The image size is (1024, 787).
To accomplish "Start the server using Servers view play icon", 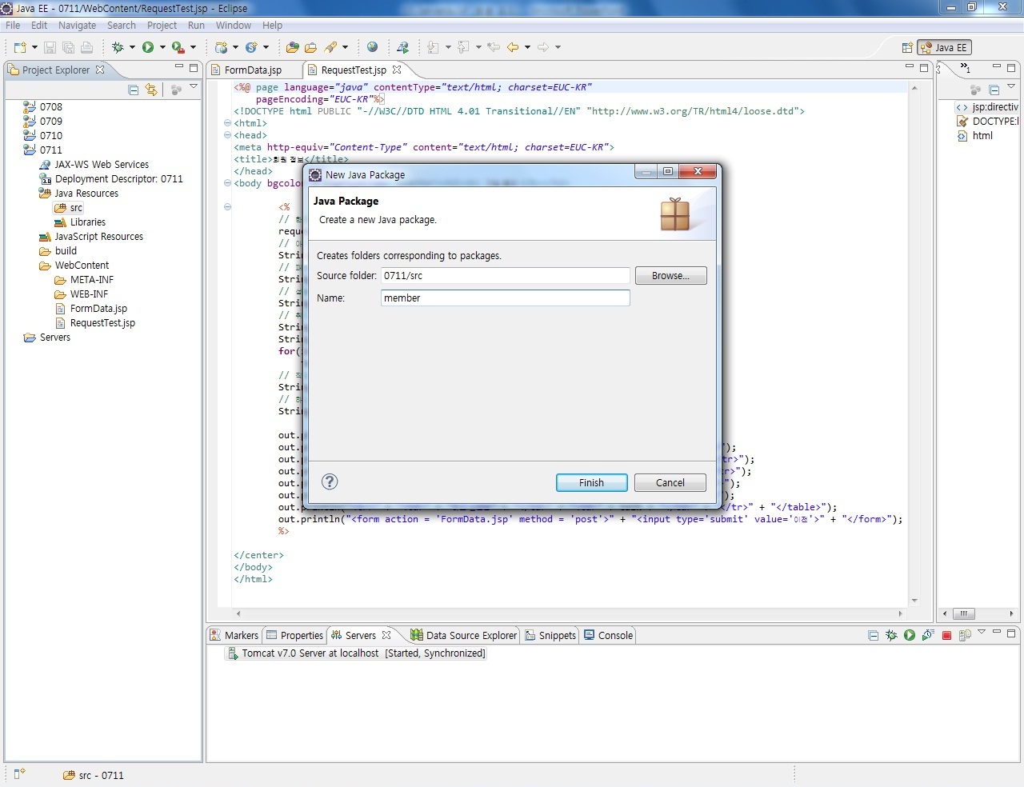I will click(910, 635).
